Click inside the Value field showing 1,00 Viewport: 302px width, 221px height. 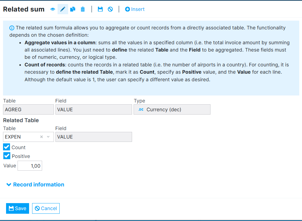pos(30,166)
